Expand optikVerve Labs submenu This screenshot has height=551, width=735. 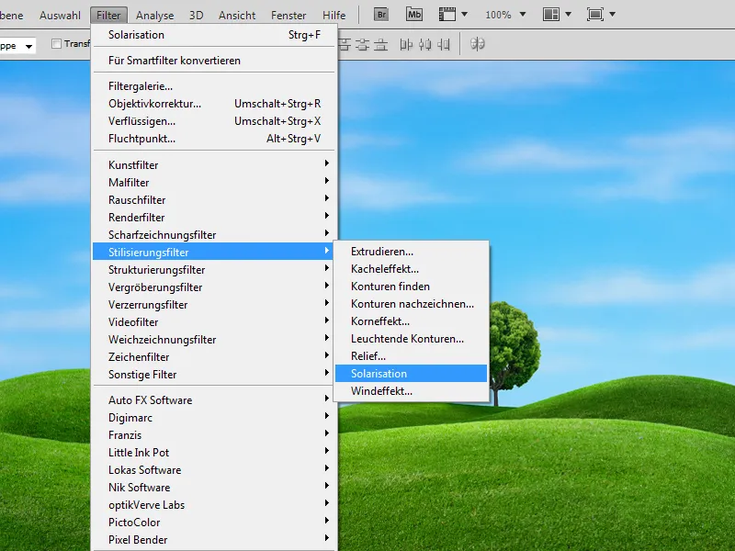(x=214, y=505)
